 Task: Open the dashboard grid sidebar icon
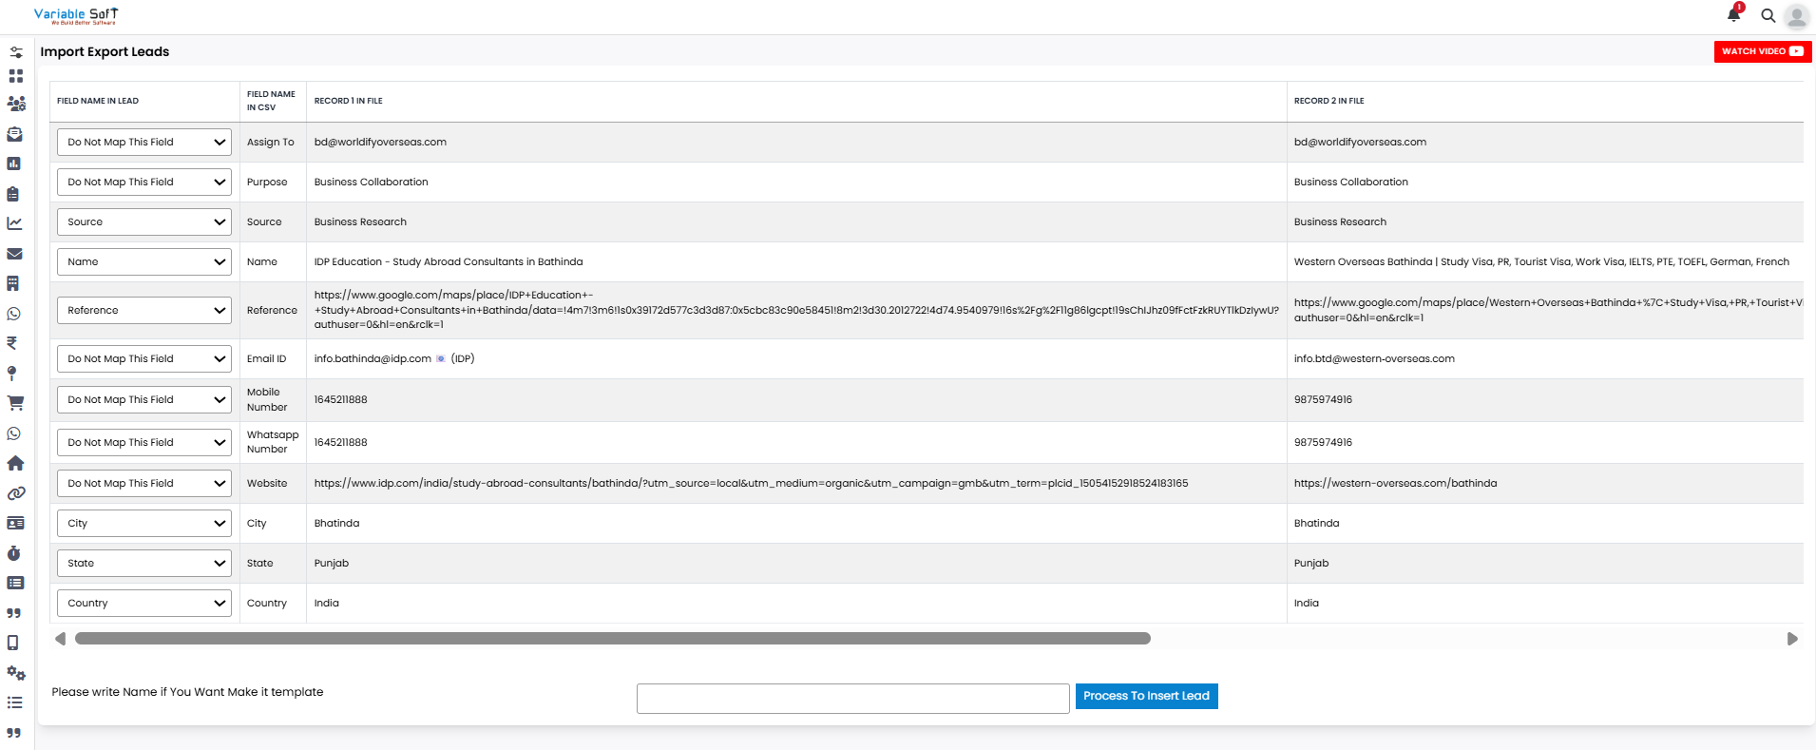tap(15, 75)
